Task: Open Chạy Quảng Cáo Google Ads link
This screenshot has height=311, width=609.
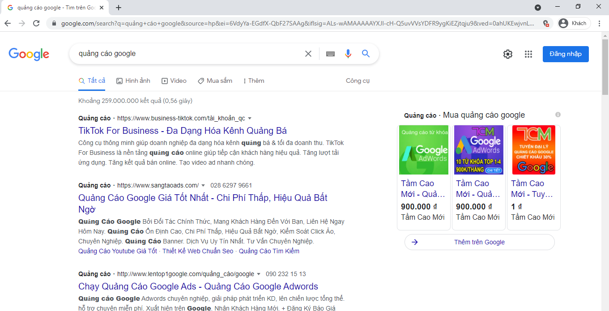Action: point(198,286)
